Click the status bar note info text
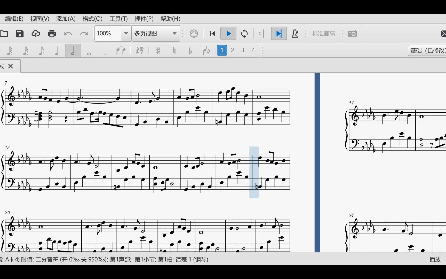 pos(104,259)
